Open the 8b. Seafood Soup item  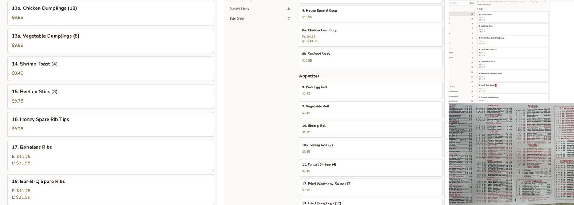coord(370,57)
